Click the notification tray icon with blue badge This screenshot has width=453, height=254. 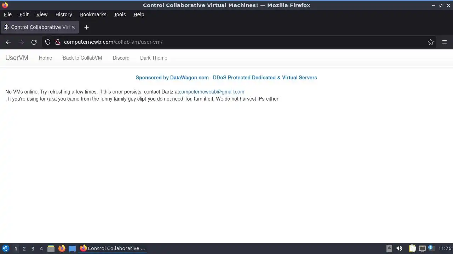[431, 248]
